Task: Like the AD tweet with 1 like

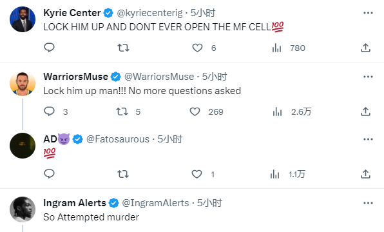Action: point(203,174)
